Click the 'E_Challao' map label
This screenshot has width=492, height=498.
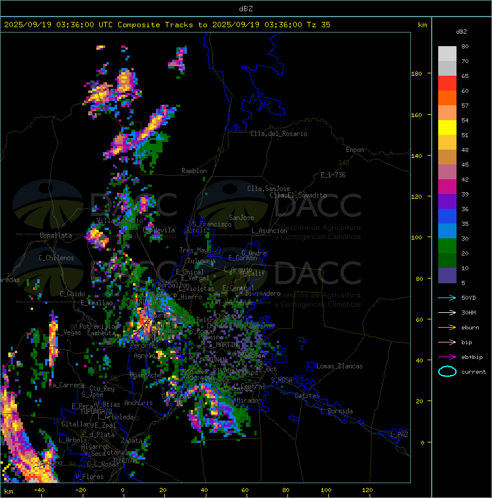tap(96, 303)
